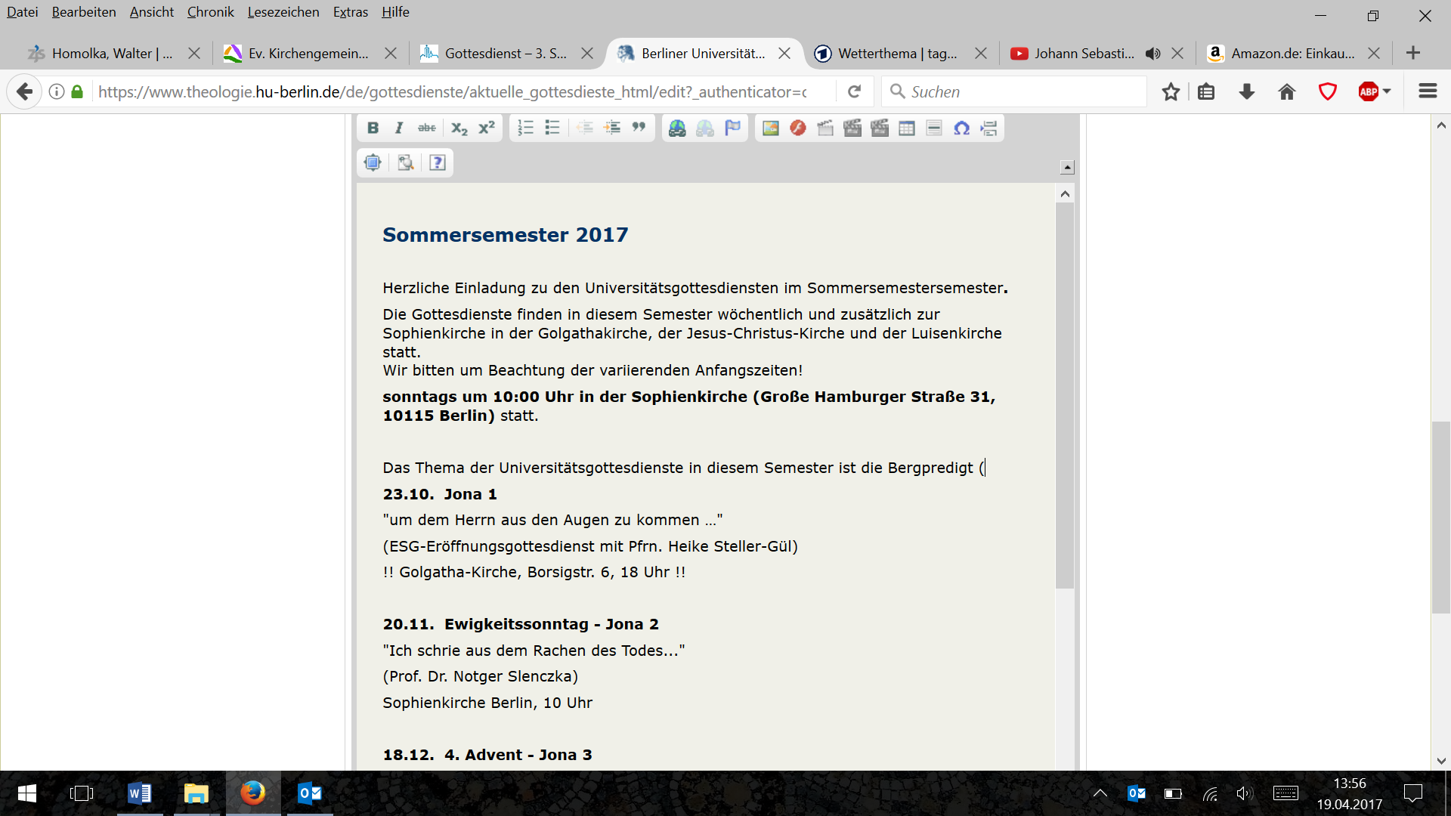Insert an image into the editor
Screen dimensions: 1451x816
coord(770,128)
